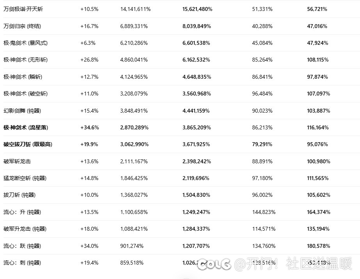This screenshot has height=279, width=360.
Task: Select the 万剑极诣·开天斩 skill name
Action: click(x=23, y=9)
